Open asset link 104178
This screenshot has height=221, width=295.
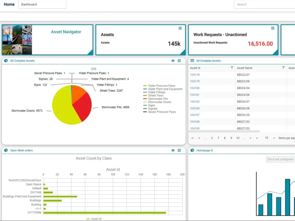tap(195, 75)
